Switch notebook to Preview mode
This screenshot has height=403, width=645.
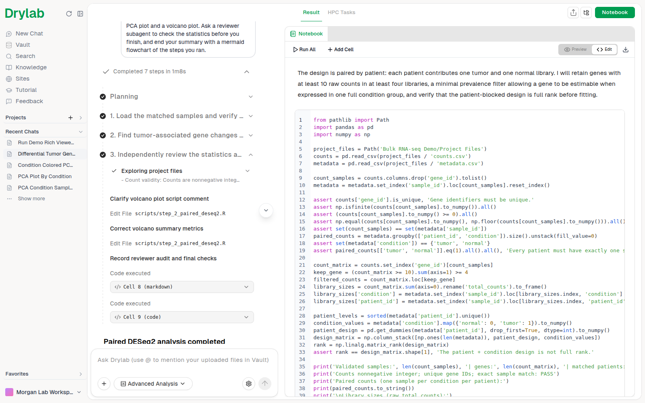pyautogui.click(x=575, y=50)
